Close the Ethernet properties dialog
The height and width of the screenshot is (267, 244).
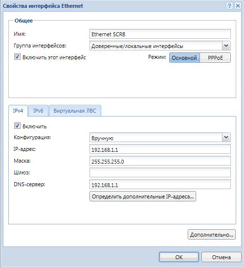tap(238, 6)
